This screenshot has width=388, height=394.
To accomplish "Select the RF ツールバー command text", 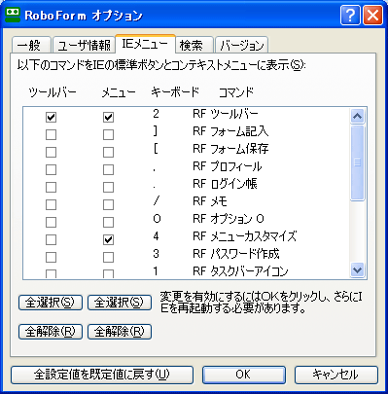I will point(226,114).
